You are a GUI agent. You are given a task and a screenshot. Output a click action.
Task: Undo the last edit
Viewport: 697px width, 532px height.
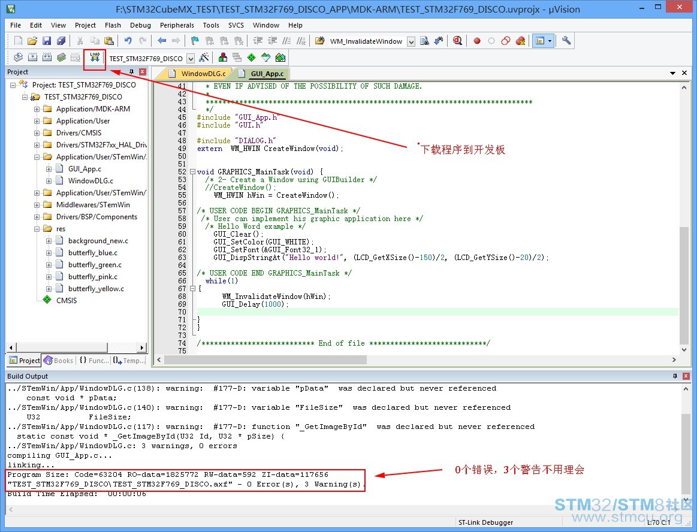(x=128, y=41)
